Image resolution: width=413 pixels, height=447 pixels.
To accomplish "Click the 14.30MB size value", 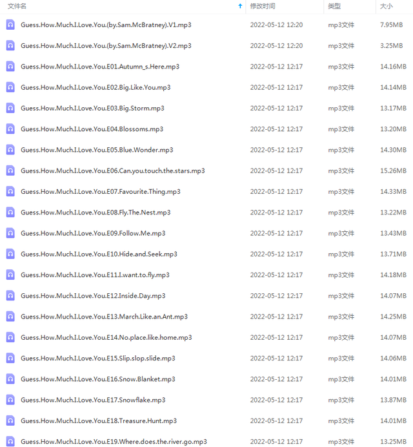I will point(394,150).
